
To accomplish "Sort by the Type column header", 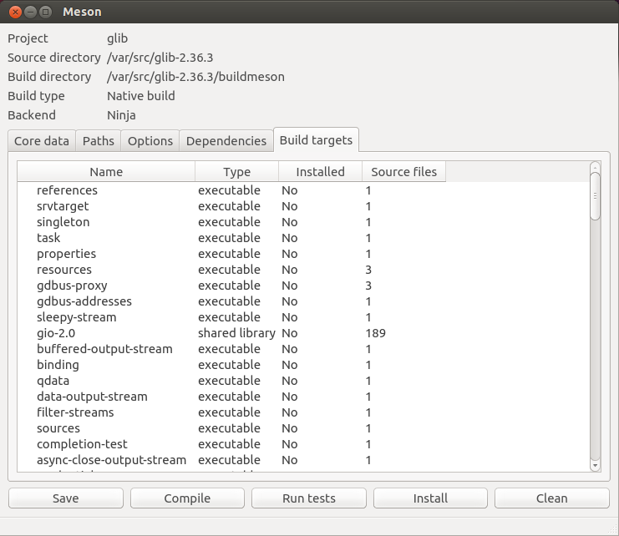I will coord(236,172).
